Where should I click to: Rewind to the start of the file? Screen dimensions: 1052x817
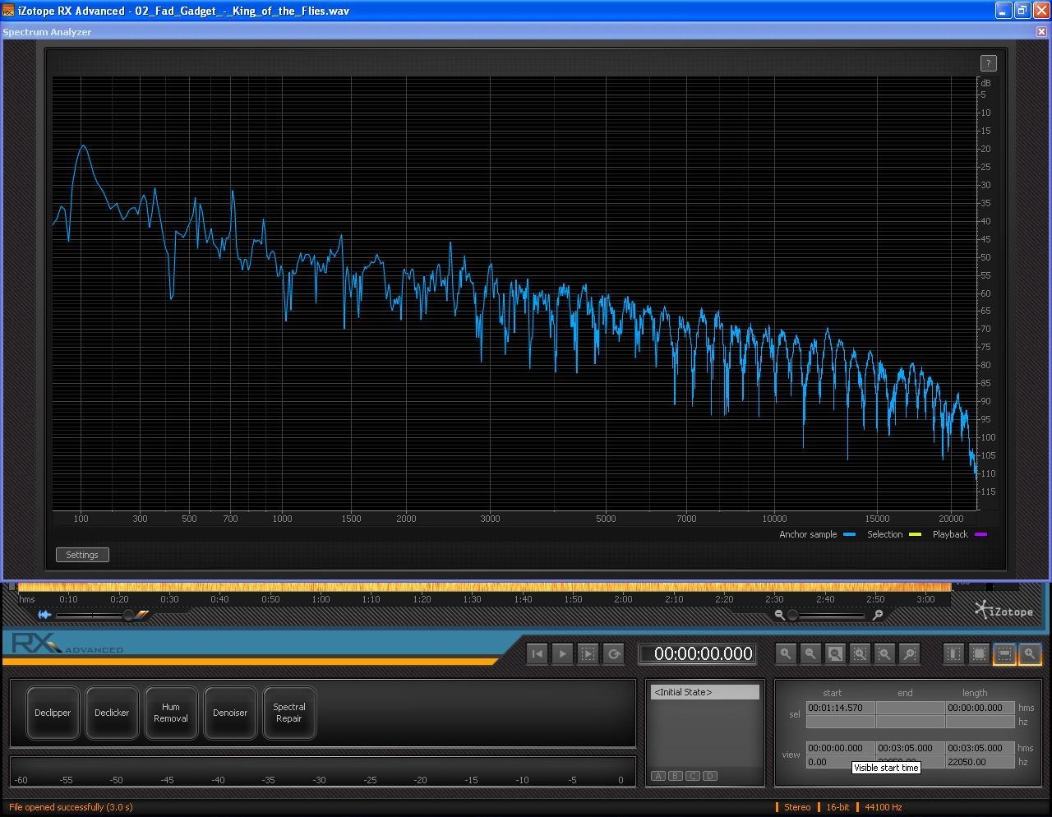point(538,653)
